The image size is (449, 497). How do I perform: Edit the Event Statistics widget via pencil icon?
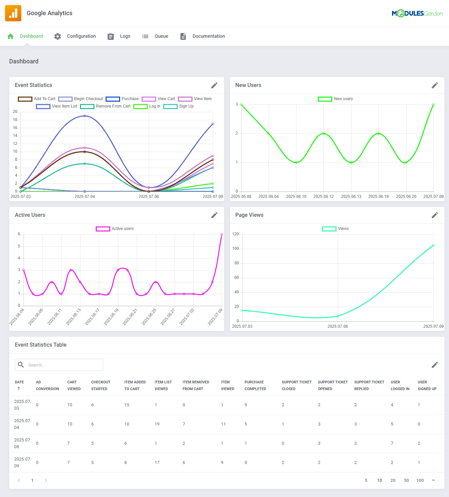[214, 85]
